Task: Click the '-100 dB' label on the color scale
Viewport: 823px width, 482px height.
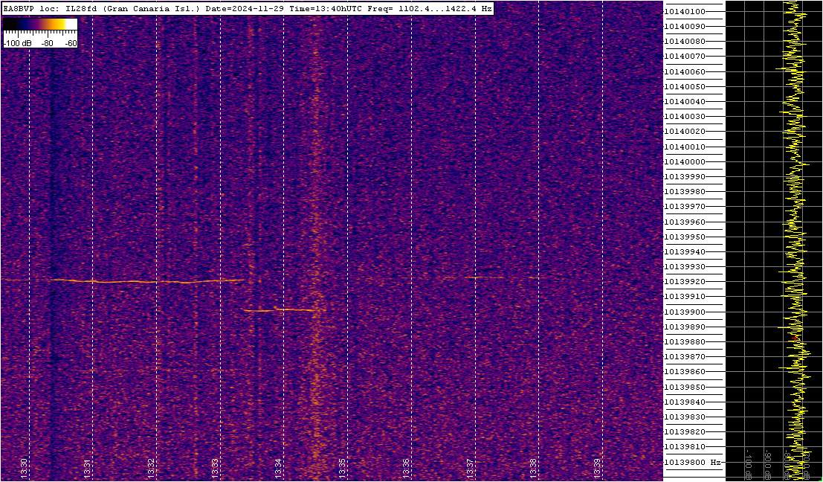Action: tap(16, 44)
